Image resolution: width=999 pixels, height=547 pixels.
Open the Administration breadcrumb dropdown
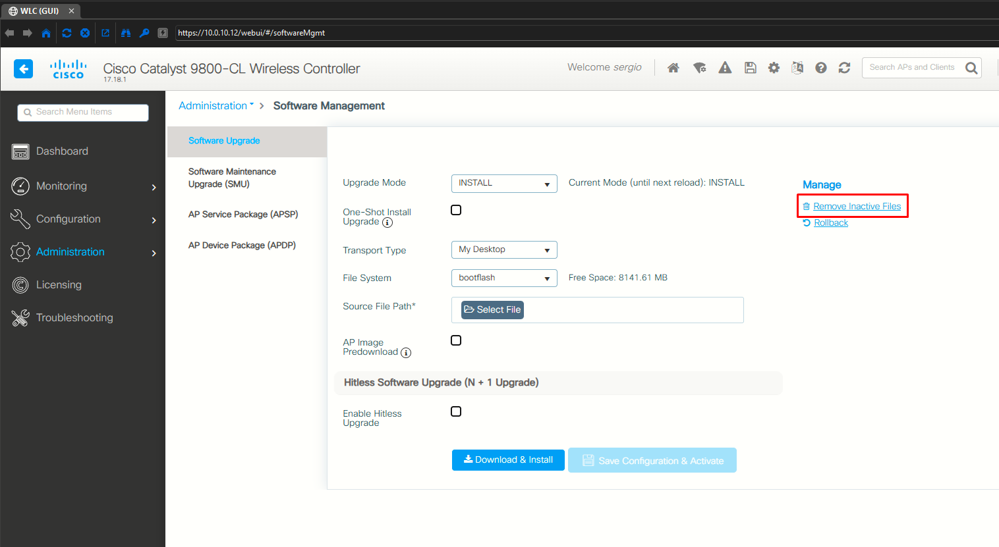[x=216, y=105]
